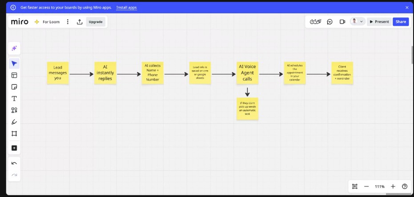414x197 pixels.
Task: Dismiss the Miro apps banner
Action: [x=406, y=8]
